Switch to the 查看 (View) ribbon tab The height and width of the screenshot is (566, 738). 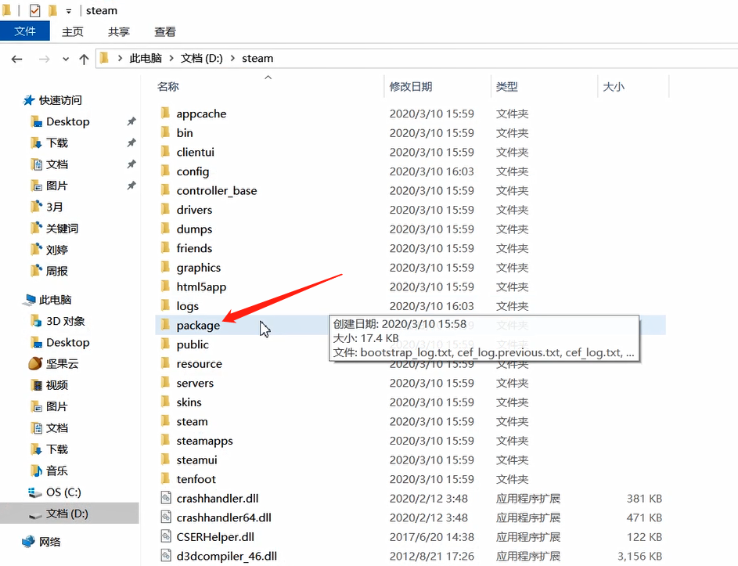[x=164, y=31]
